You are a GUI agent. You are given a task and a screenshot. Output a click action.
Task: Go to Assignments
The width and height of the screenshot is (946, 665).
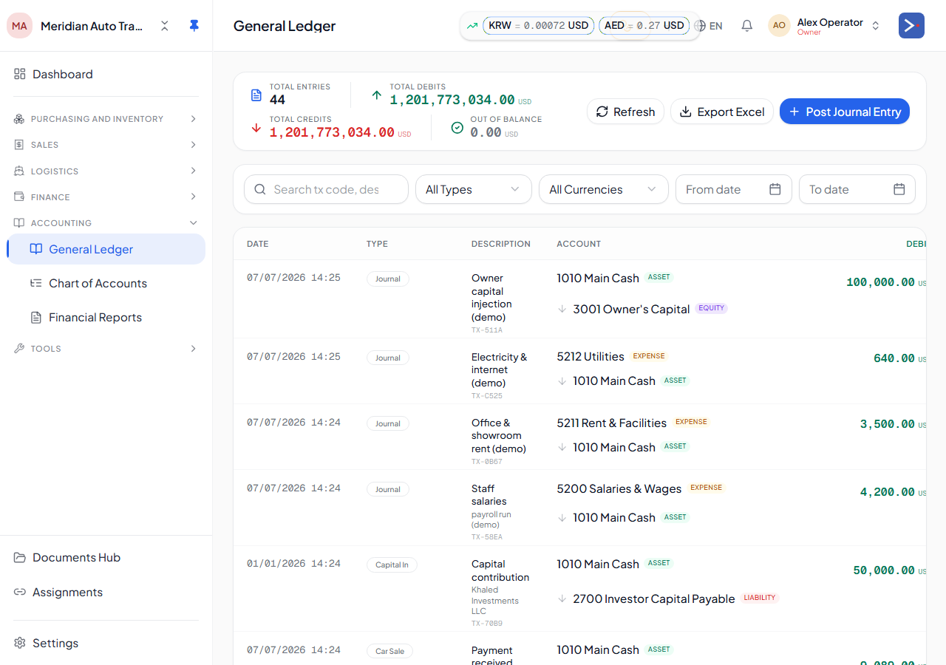click(x=106, y=592)
